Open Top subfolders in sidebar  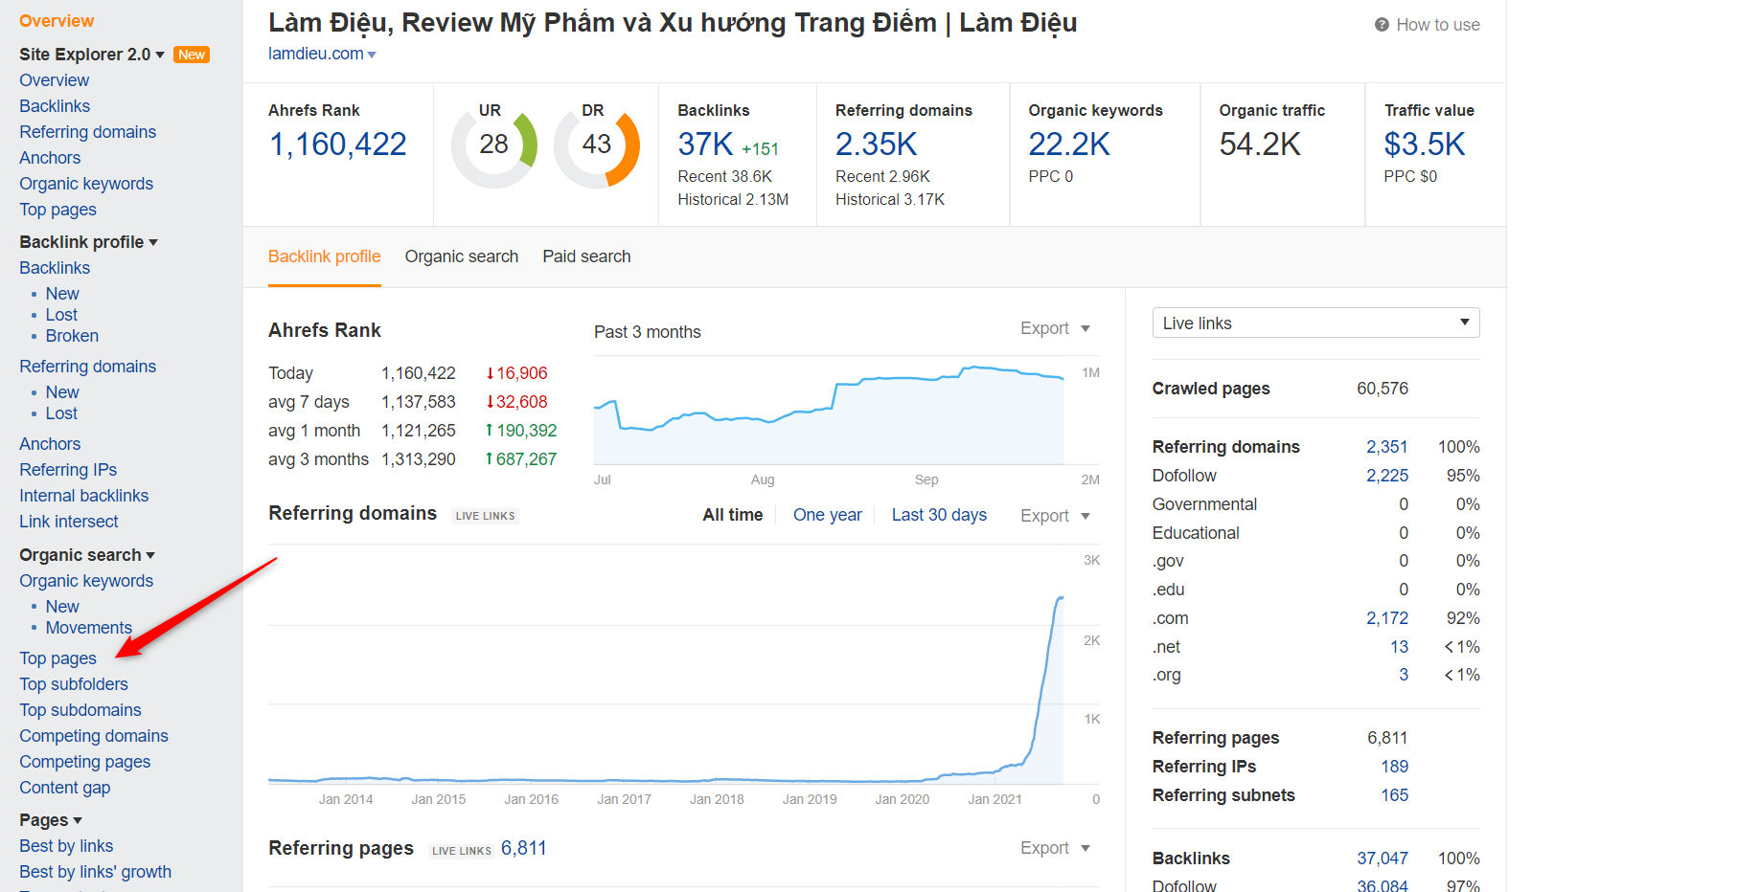point(74,684)
